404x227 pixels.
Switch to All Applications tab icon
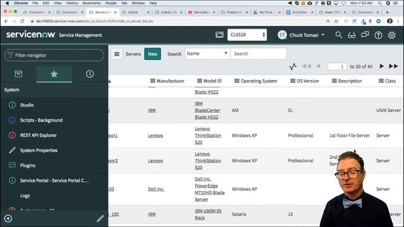point(18,74)
